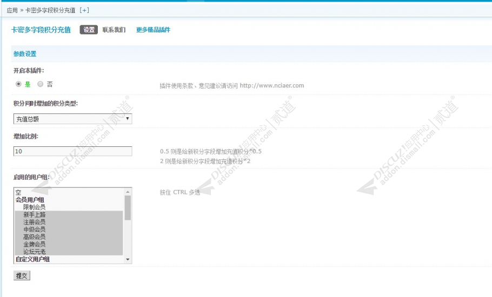The width and height of the screenshot is (492, 297).
Task: Click the http://www.nciaer.com URL text
Action: pyautogui.click(x=272, y=85)
